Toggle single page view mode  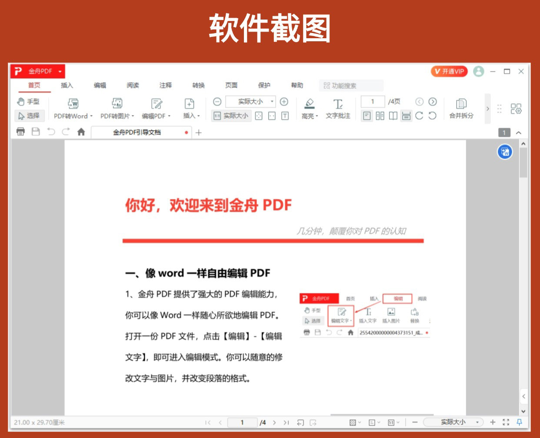(x=367, y=116)
